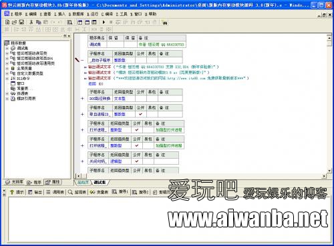Screen dimensions: 334x246
Task: Click the binoculars icon at the toolbar end
Action: pos(165,23)
